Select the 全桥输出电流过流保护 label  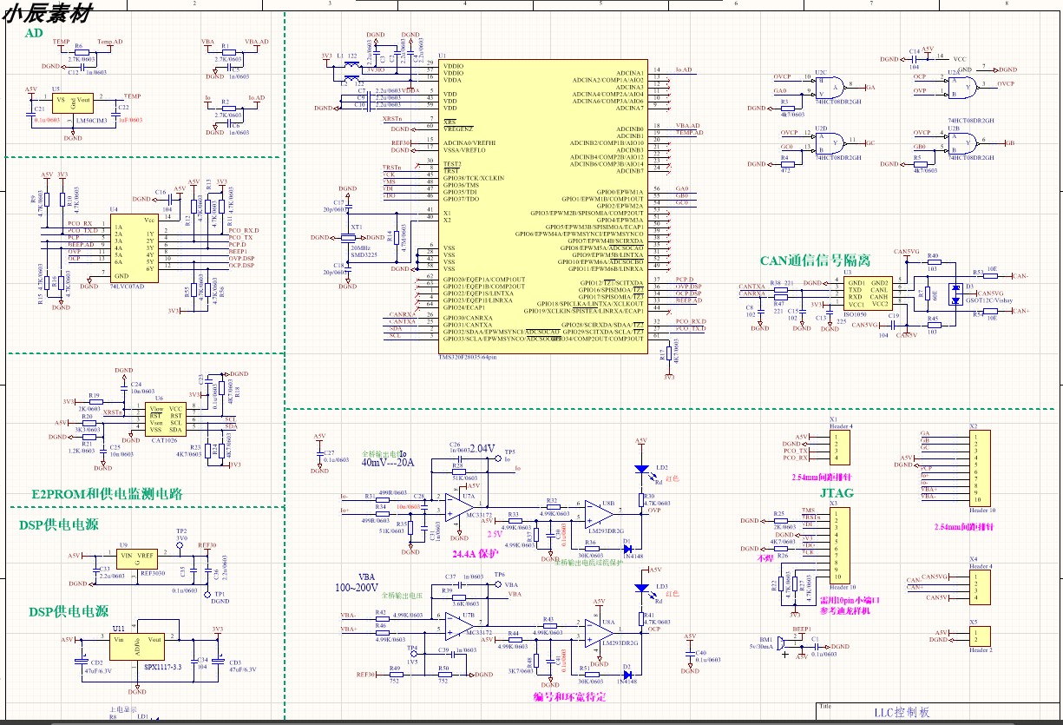pyautogui.click(x=589, y=563)
